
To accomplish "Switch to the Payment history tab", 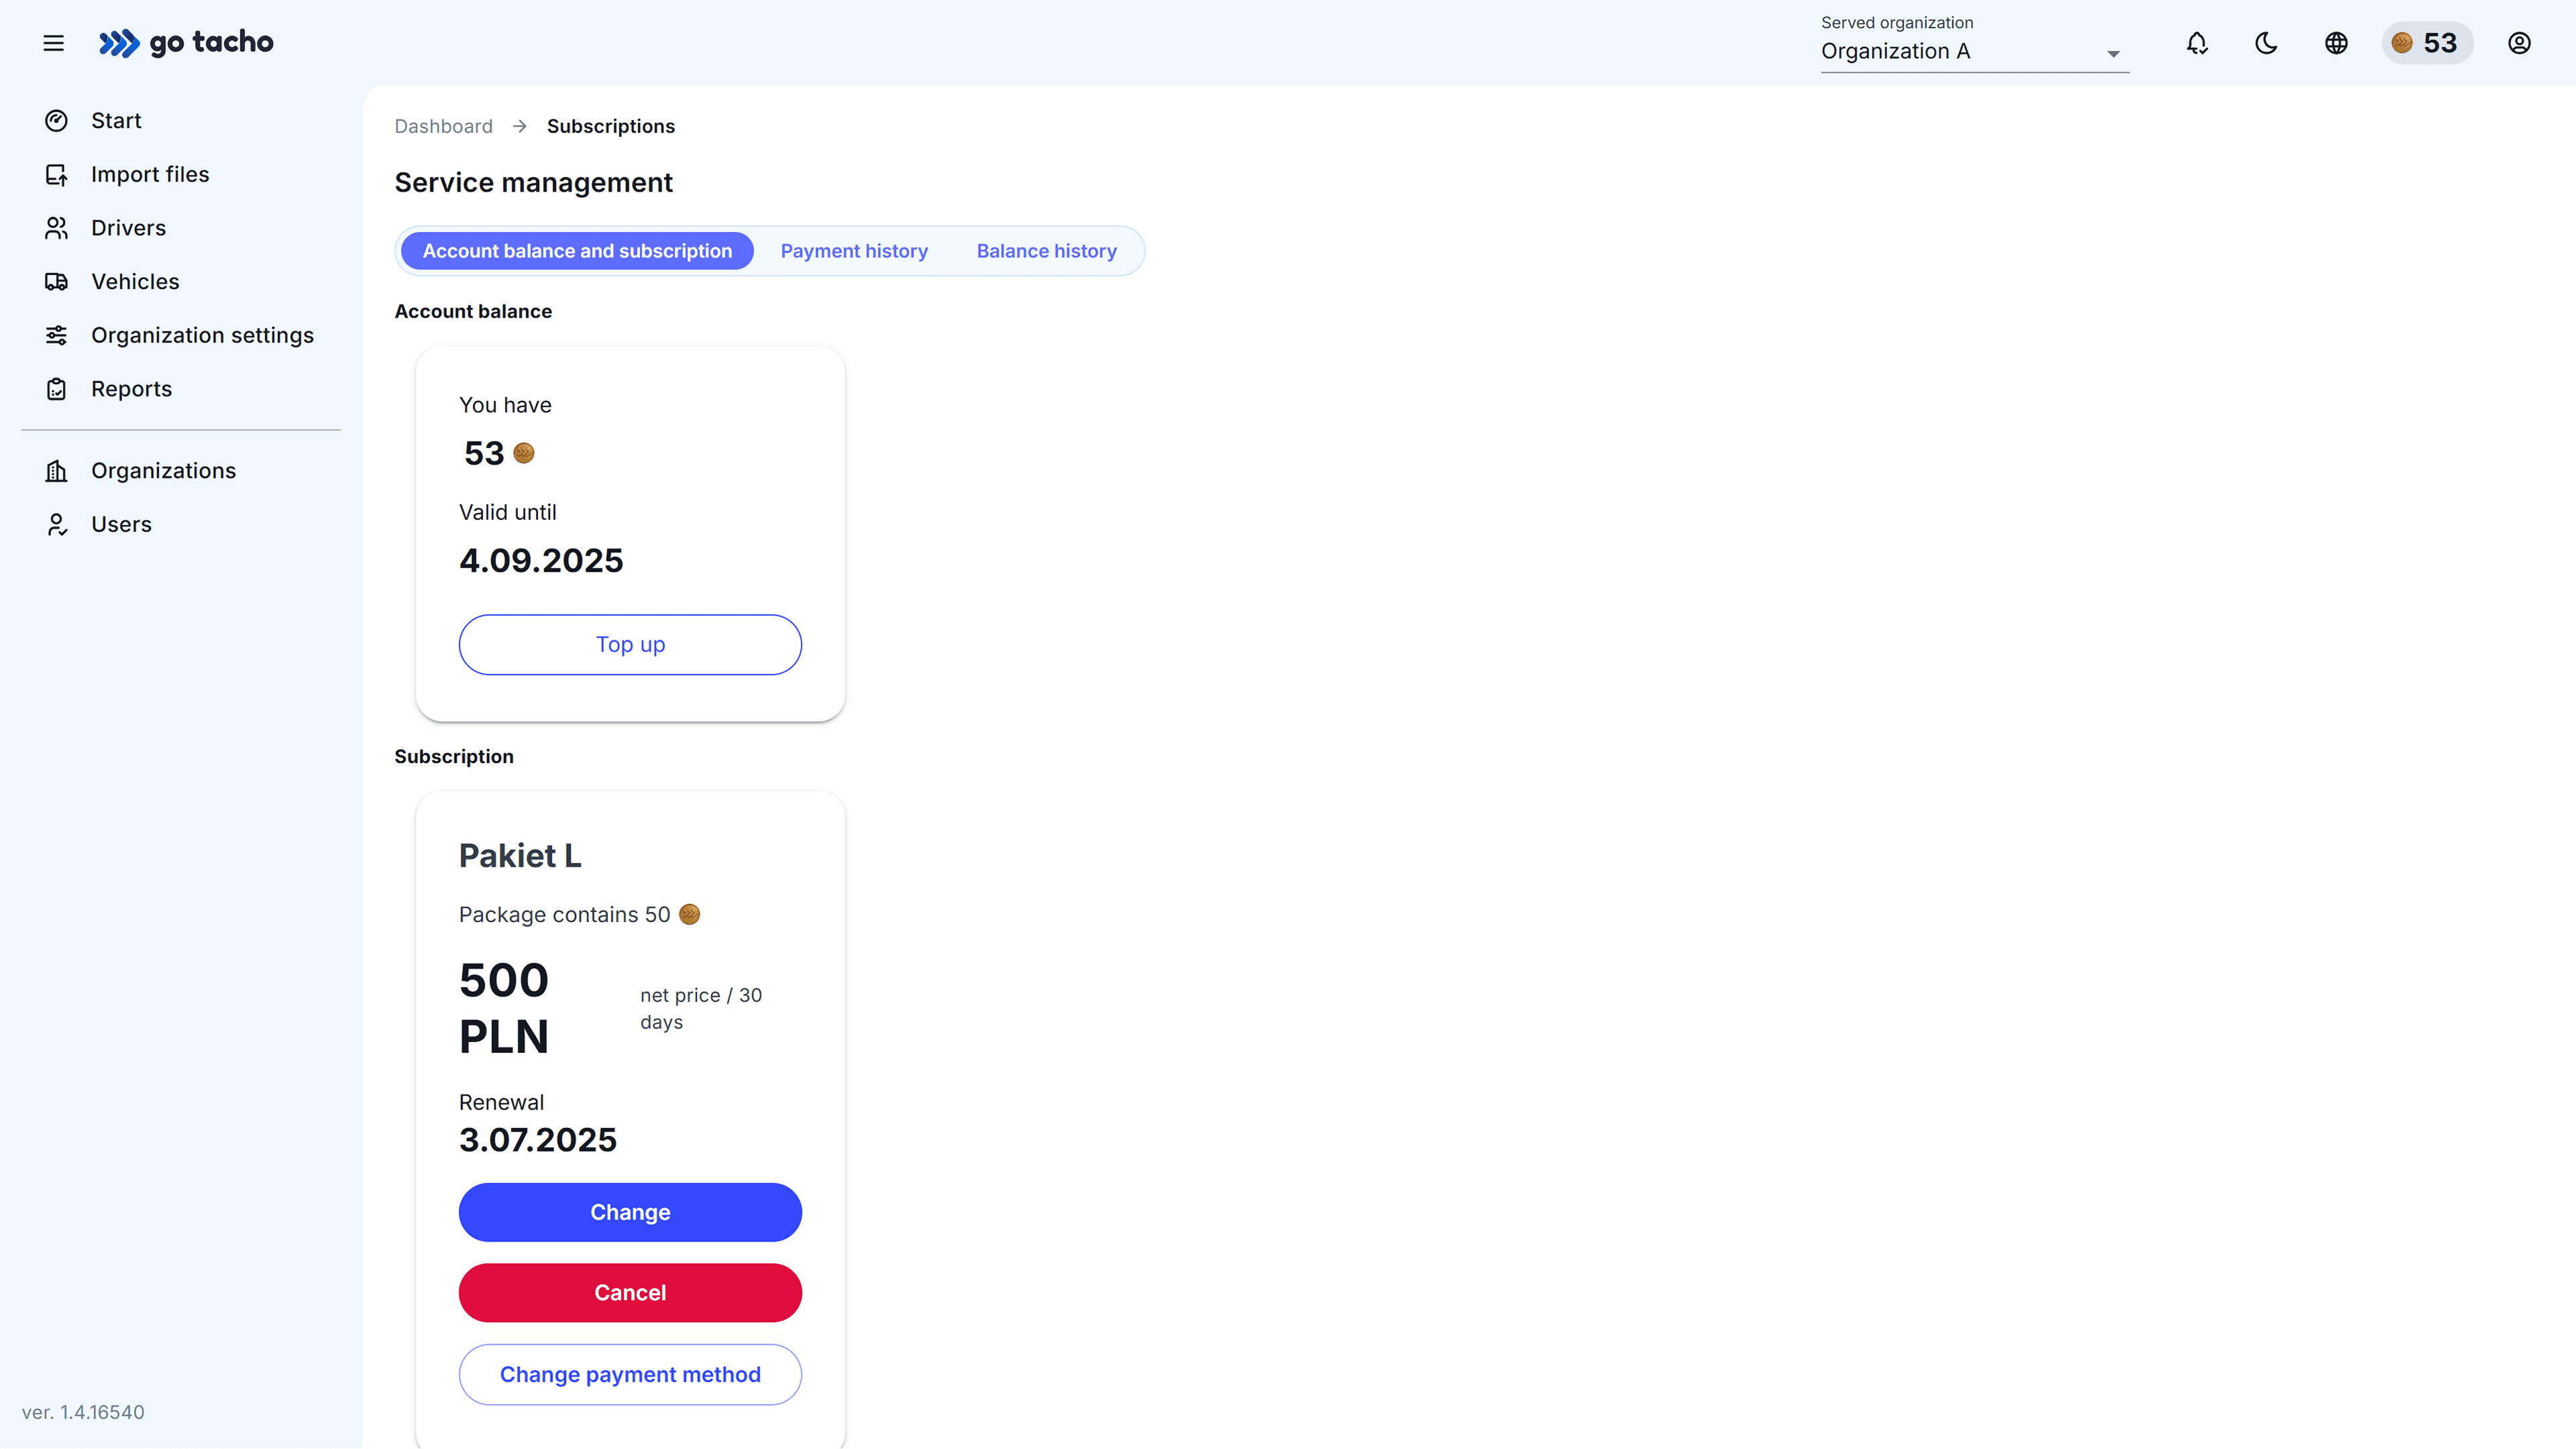I will pyautogui.click(x=854, y=250).
